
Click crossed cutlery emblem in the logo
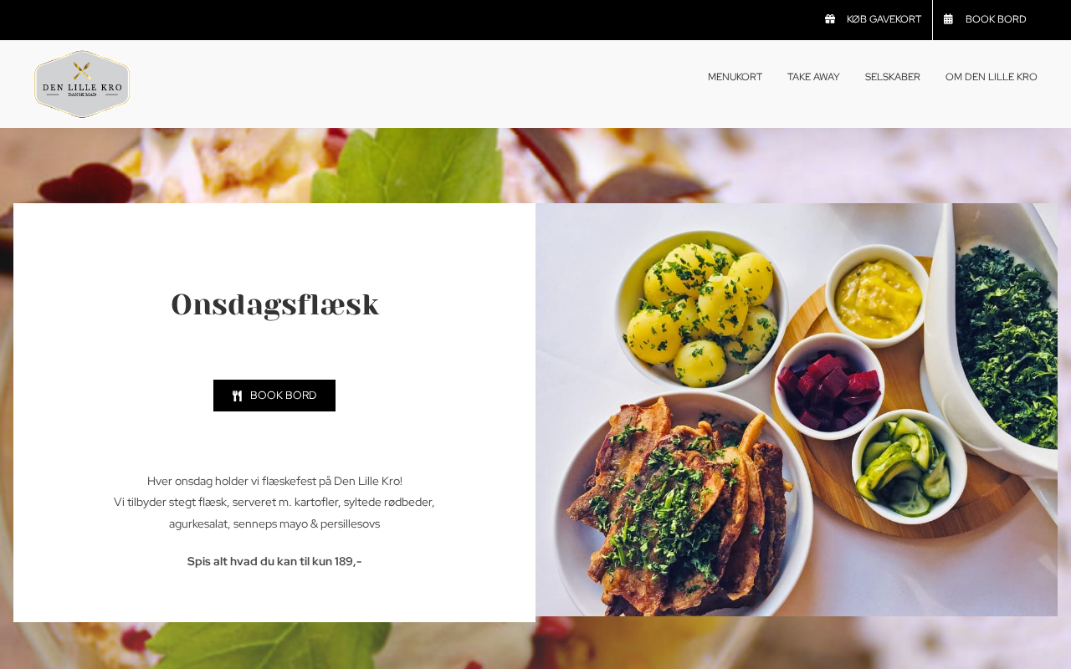point(82,70)
